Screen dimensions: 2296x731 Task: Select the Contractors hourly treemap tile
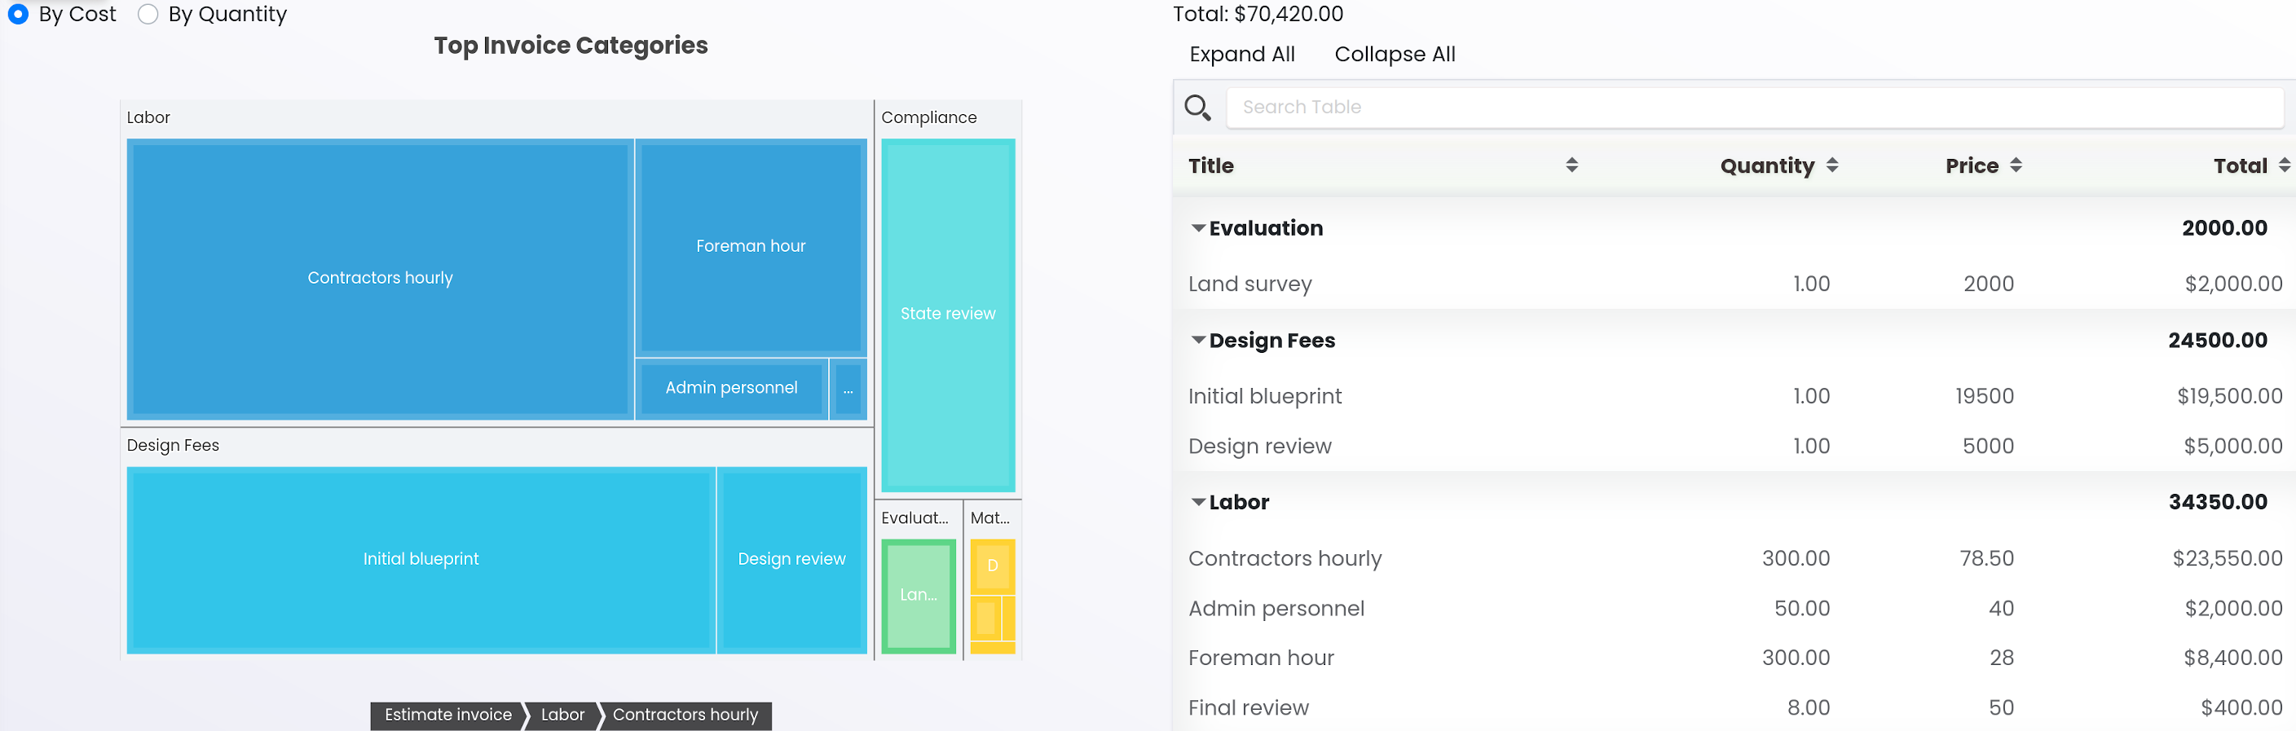point(380,278)
